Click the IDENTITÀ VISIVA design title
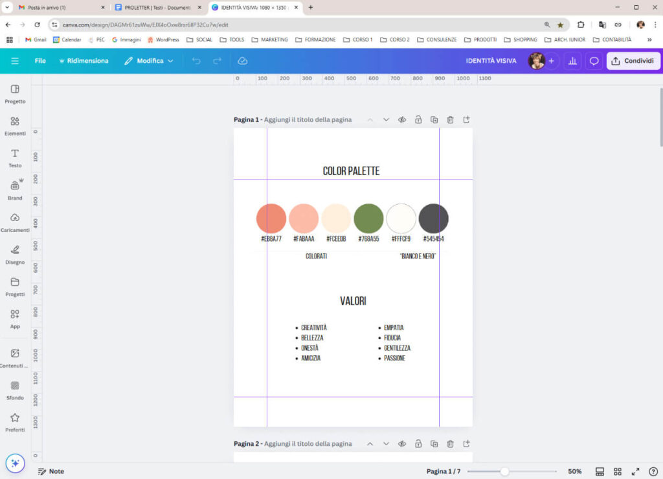The height and width of the screenshot is (479, 663). pyautogui.click(x=491, y=61)
